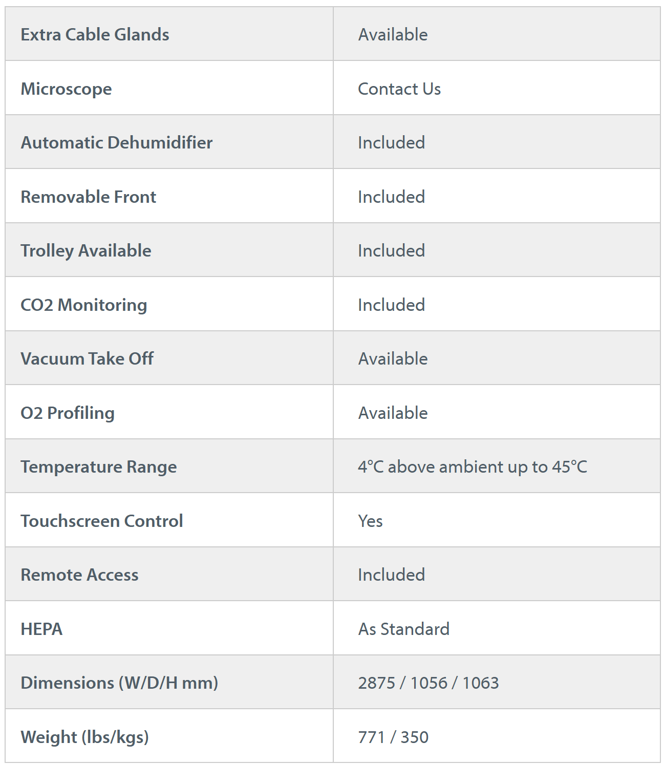Select the O2 Profiling label
Screen dimensions: 664x764
pos(67,413)
